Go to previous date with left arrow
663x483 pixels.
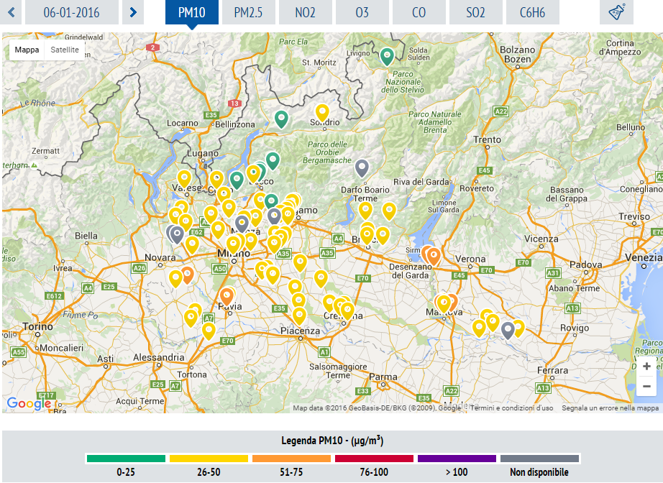[x=11, y=12]
